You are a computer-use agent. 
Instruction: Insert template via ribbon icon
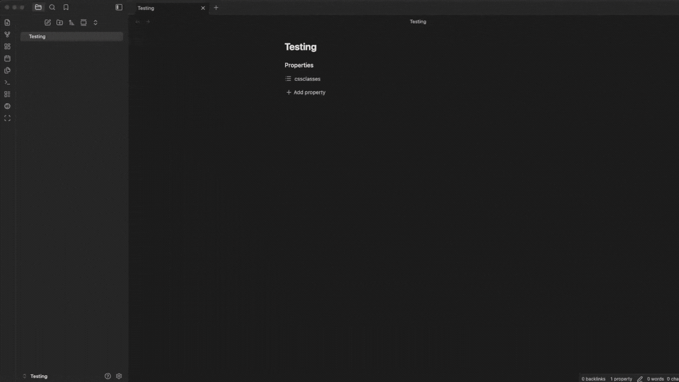click(x=7, y=70)
